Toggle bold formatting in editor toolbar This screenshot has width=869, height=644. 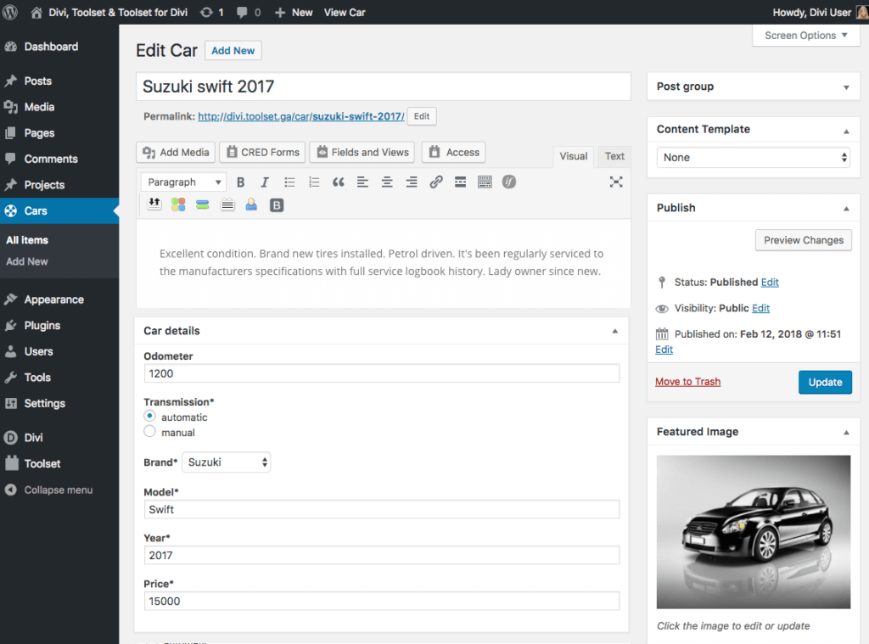point(240,182)
